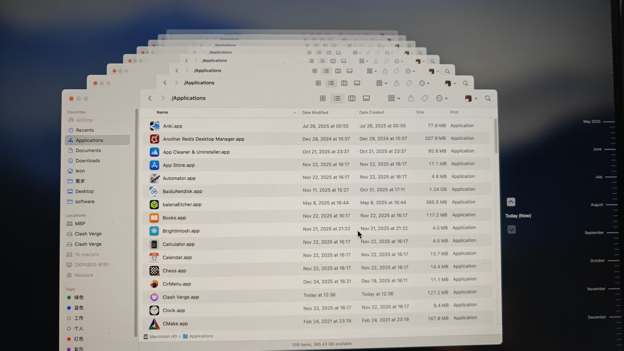Switch to gallery view
This screenshot has width=624, height=351.
pyautogui.click(x=366, y=99)
